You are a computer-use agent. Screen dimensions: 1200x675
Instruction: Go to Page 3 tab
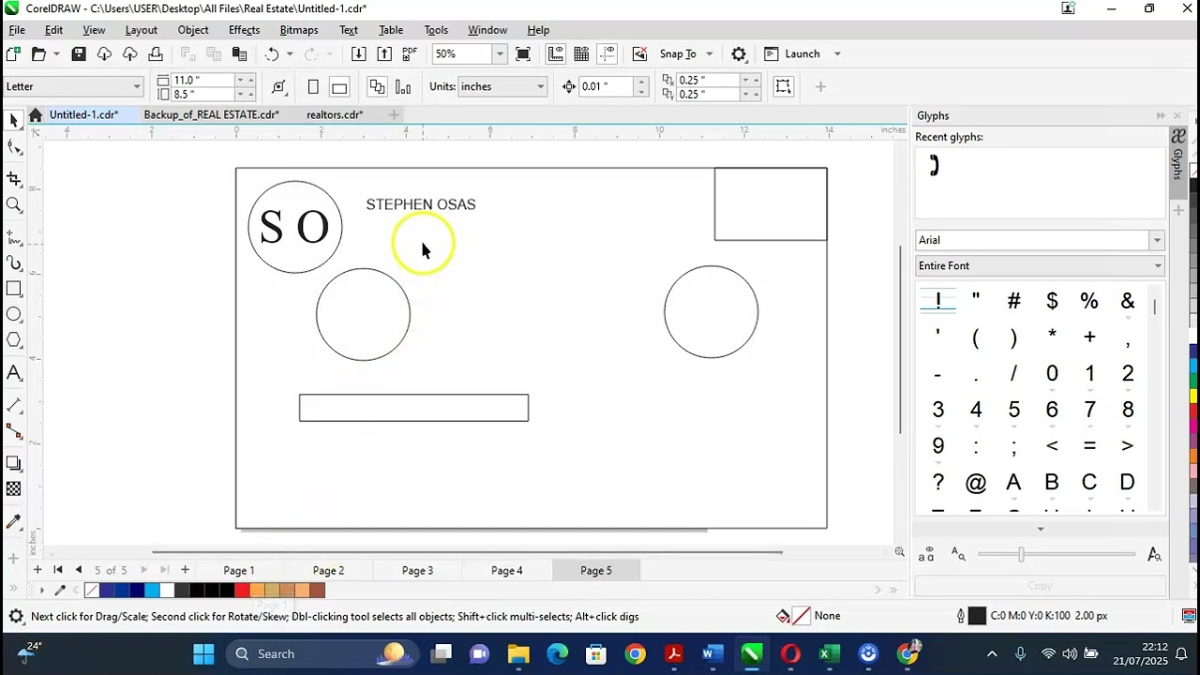point(417,570)
